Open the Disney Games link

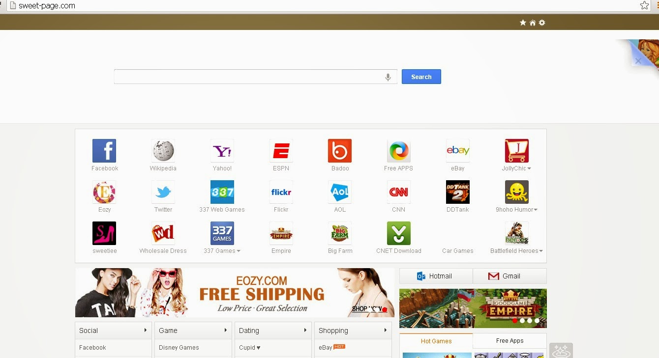pyautogui.click(x=179, y=348)
